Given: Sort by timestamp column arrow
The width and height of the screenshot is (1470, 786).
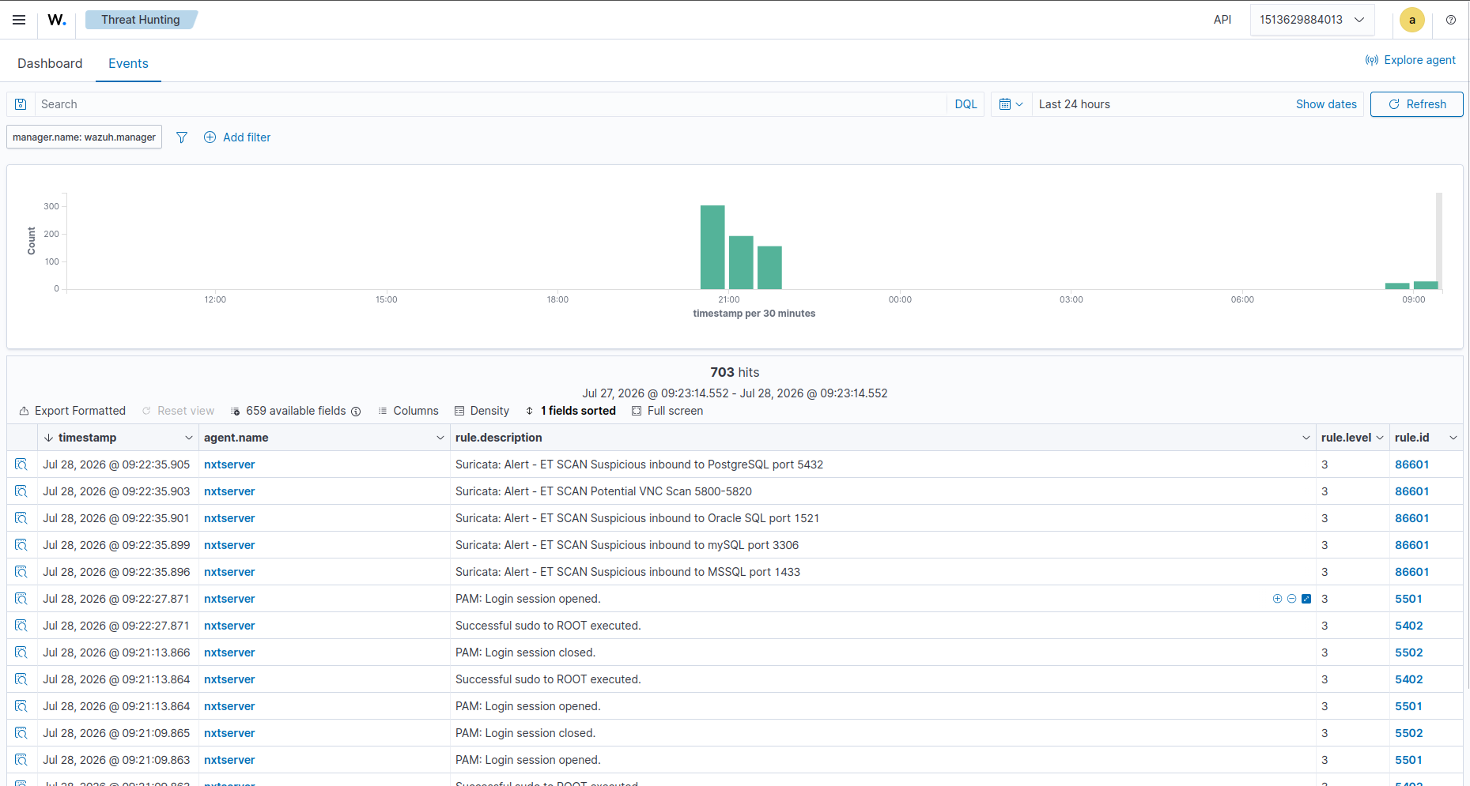Looking at the screenshot, I should click(x=49, y=438).
